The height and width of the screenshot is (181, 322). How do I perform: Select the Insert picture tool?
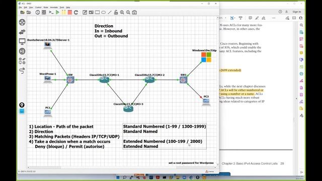91,13
